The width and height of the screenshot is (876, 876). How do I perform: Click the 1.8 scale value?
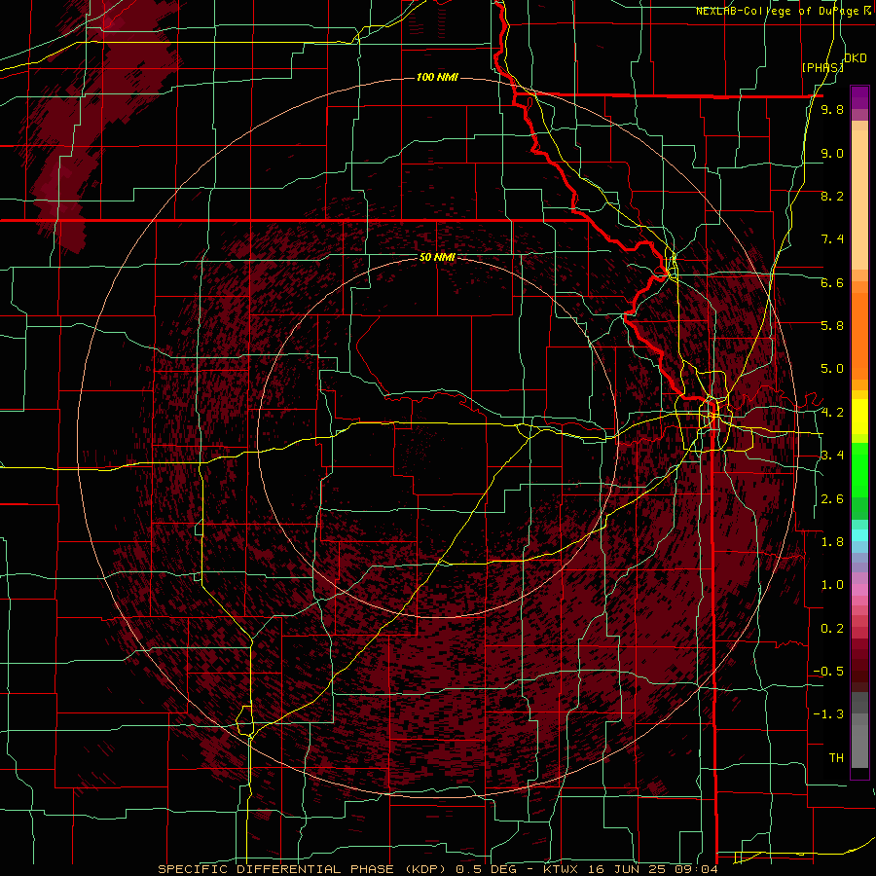coord(832,542)
